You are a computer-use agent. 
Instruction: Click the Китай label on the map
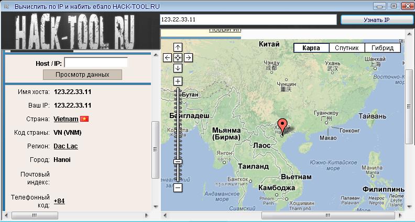pyautogui.click(x=269, y=44)
